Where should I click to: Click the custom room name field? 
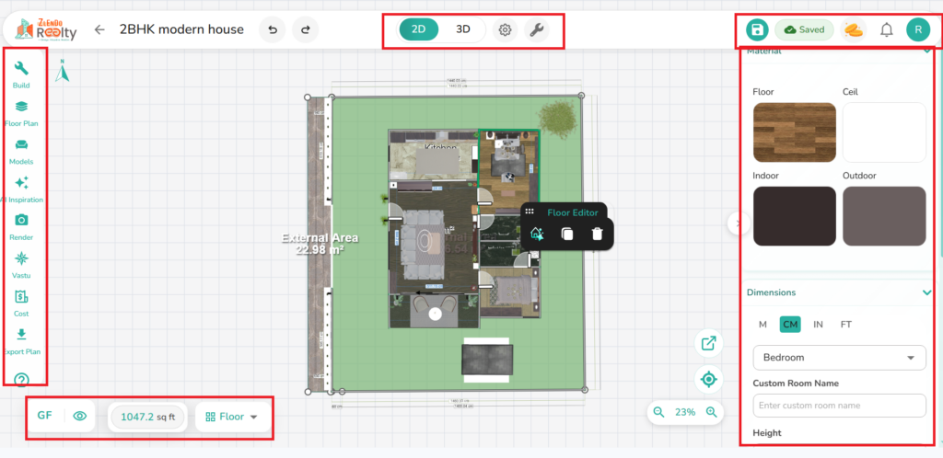click(x=839, y=406)
